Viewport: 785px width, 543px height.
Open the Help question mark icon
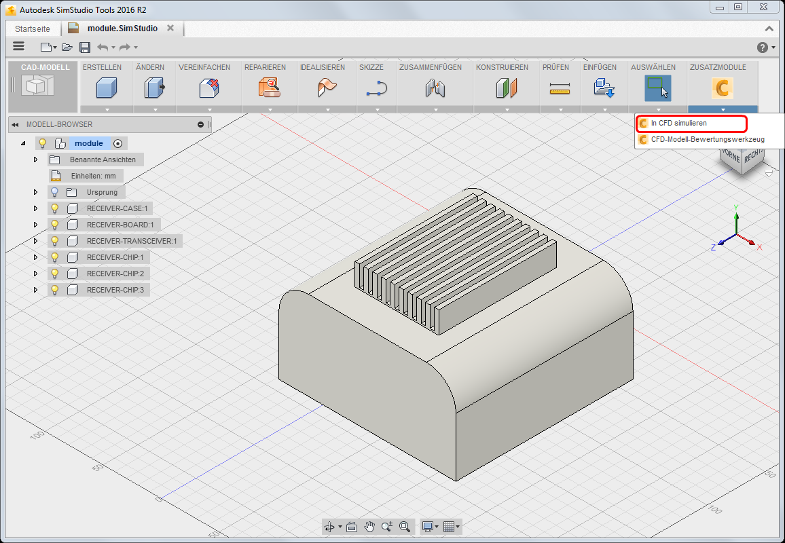coord(762,48)
